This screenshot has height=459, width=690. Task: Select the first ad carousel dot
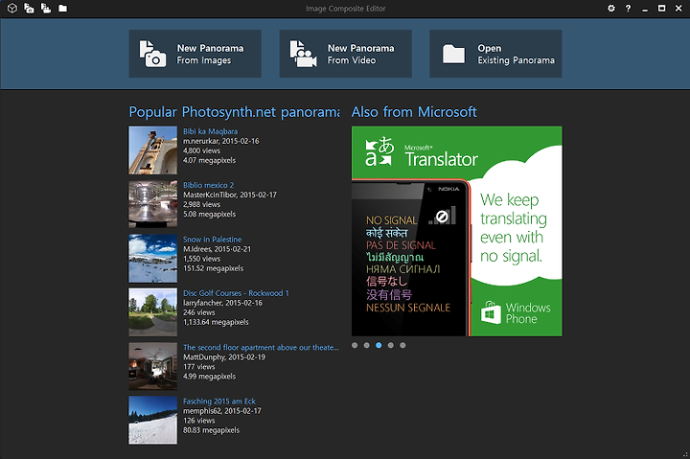pos(355,345)
